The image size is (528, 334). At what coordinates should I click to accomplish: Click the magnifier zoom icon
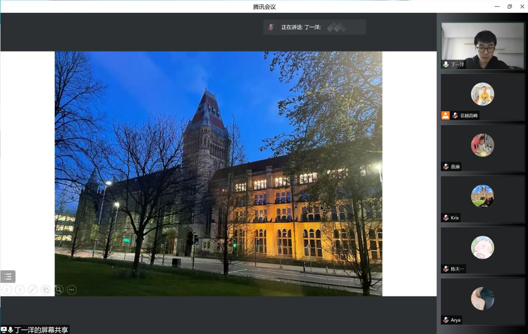coord(59,290)
